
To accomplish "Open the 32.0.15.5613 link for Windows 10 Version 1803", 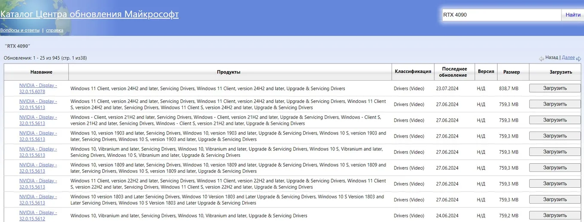I will [x=38, y=199].
